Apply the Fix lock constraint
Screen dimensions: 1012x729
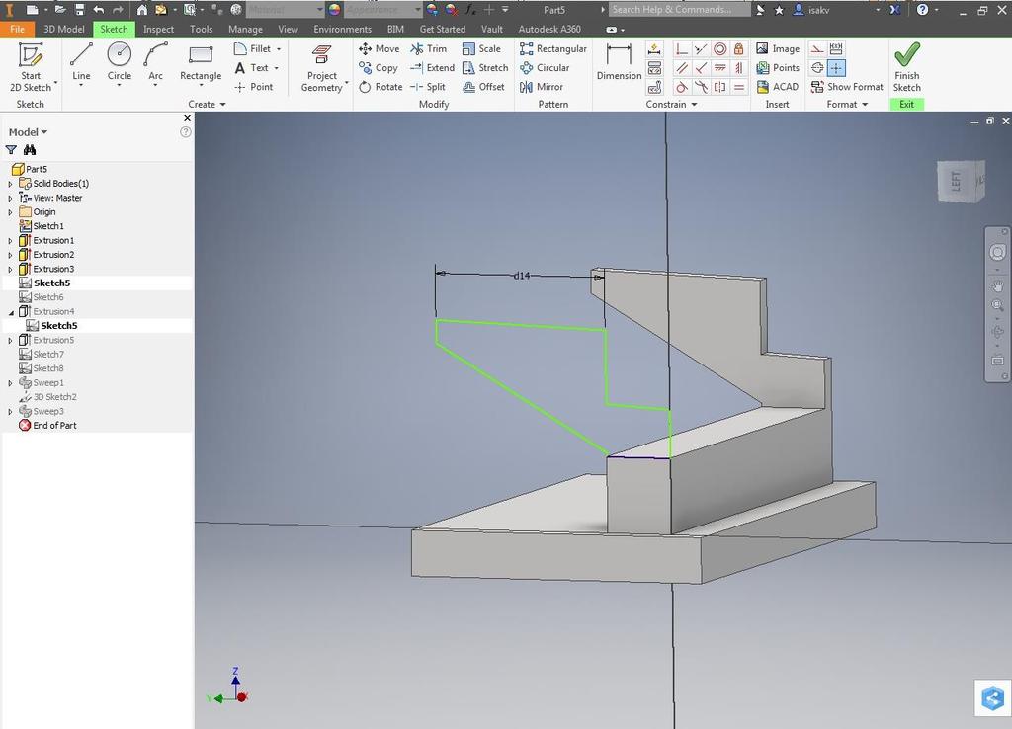pos(739,49)
